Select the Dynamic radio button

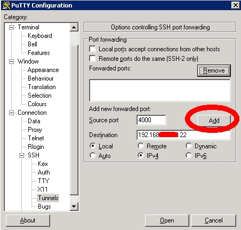coord(189,146)
